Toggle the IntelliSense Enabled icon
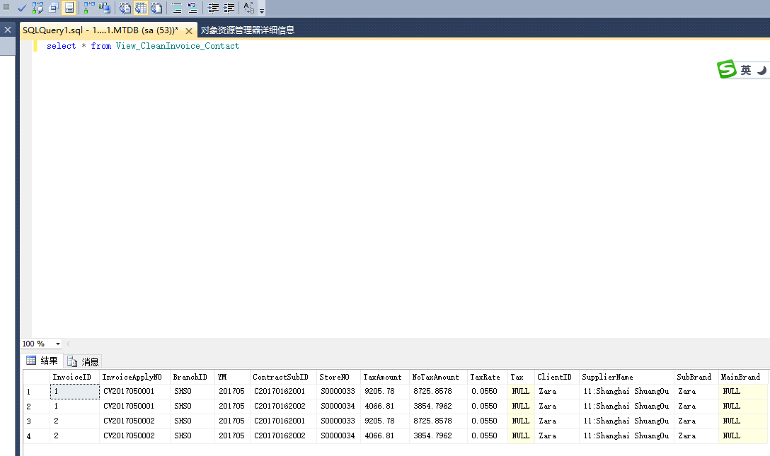Viewport: 770px width, 456px height. (x=69, y=8)
